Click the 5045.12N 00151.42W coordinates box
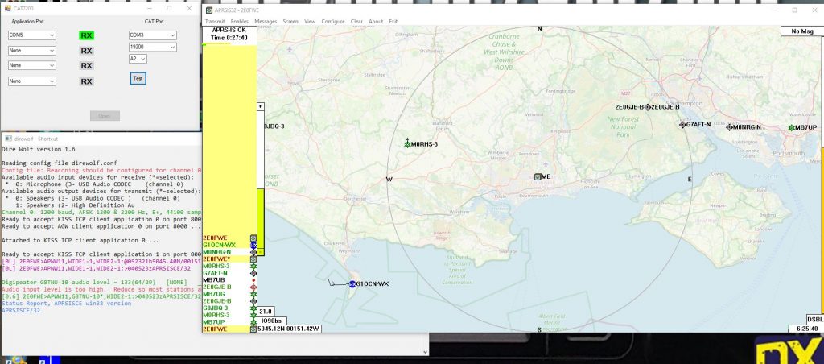This screenshot has height=364, width=824. point(289,329)
